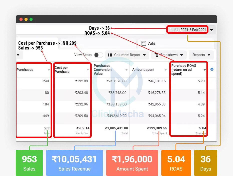Select the orange 5.04 ROAS card

176,163
